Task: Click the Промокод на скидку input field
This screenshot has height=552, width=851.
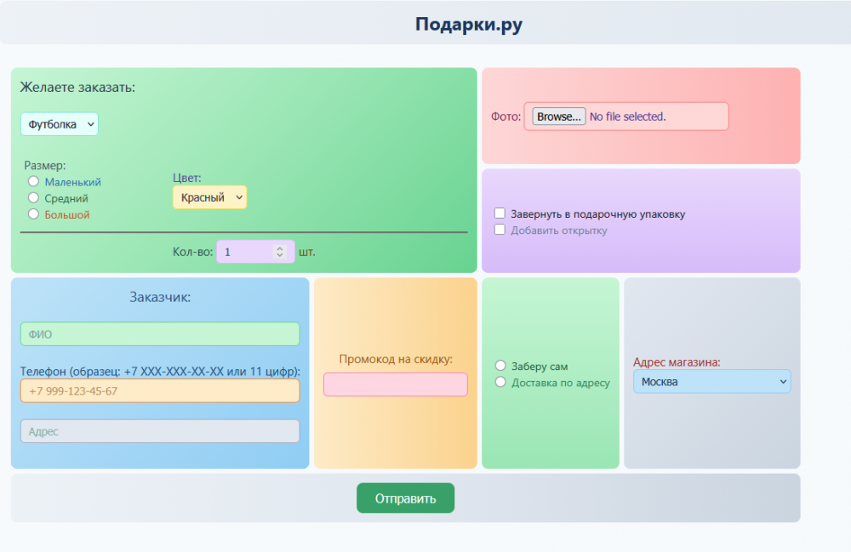Action: (395, 384)
